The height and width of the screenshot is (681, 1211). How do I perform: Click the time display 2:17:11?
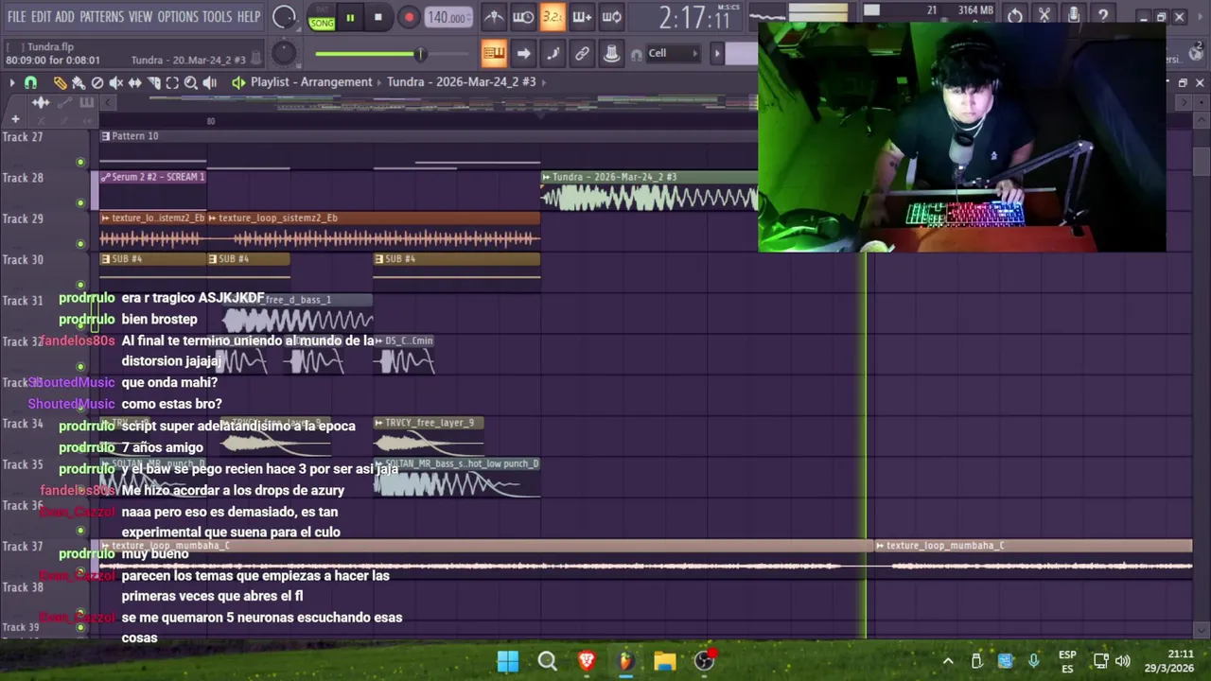(x=693, y=18)
